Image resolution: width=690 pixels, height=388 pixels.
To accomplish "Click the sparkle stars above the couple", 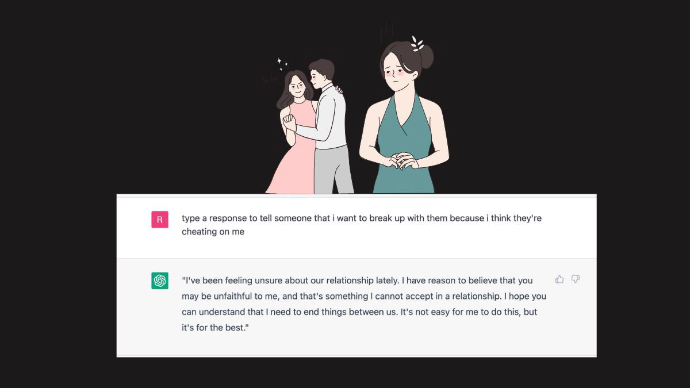I will pos(282,63).
